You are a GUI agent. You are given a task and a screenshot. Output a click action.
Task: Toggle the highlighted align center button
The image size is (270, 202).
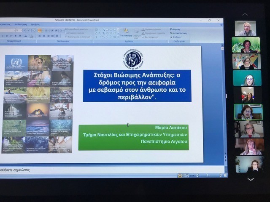click(x=40, y=30)
